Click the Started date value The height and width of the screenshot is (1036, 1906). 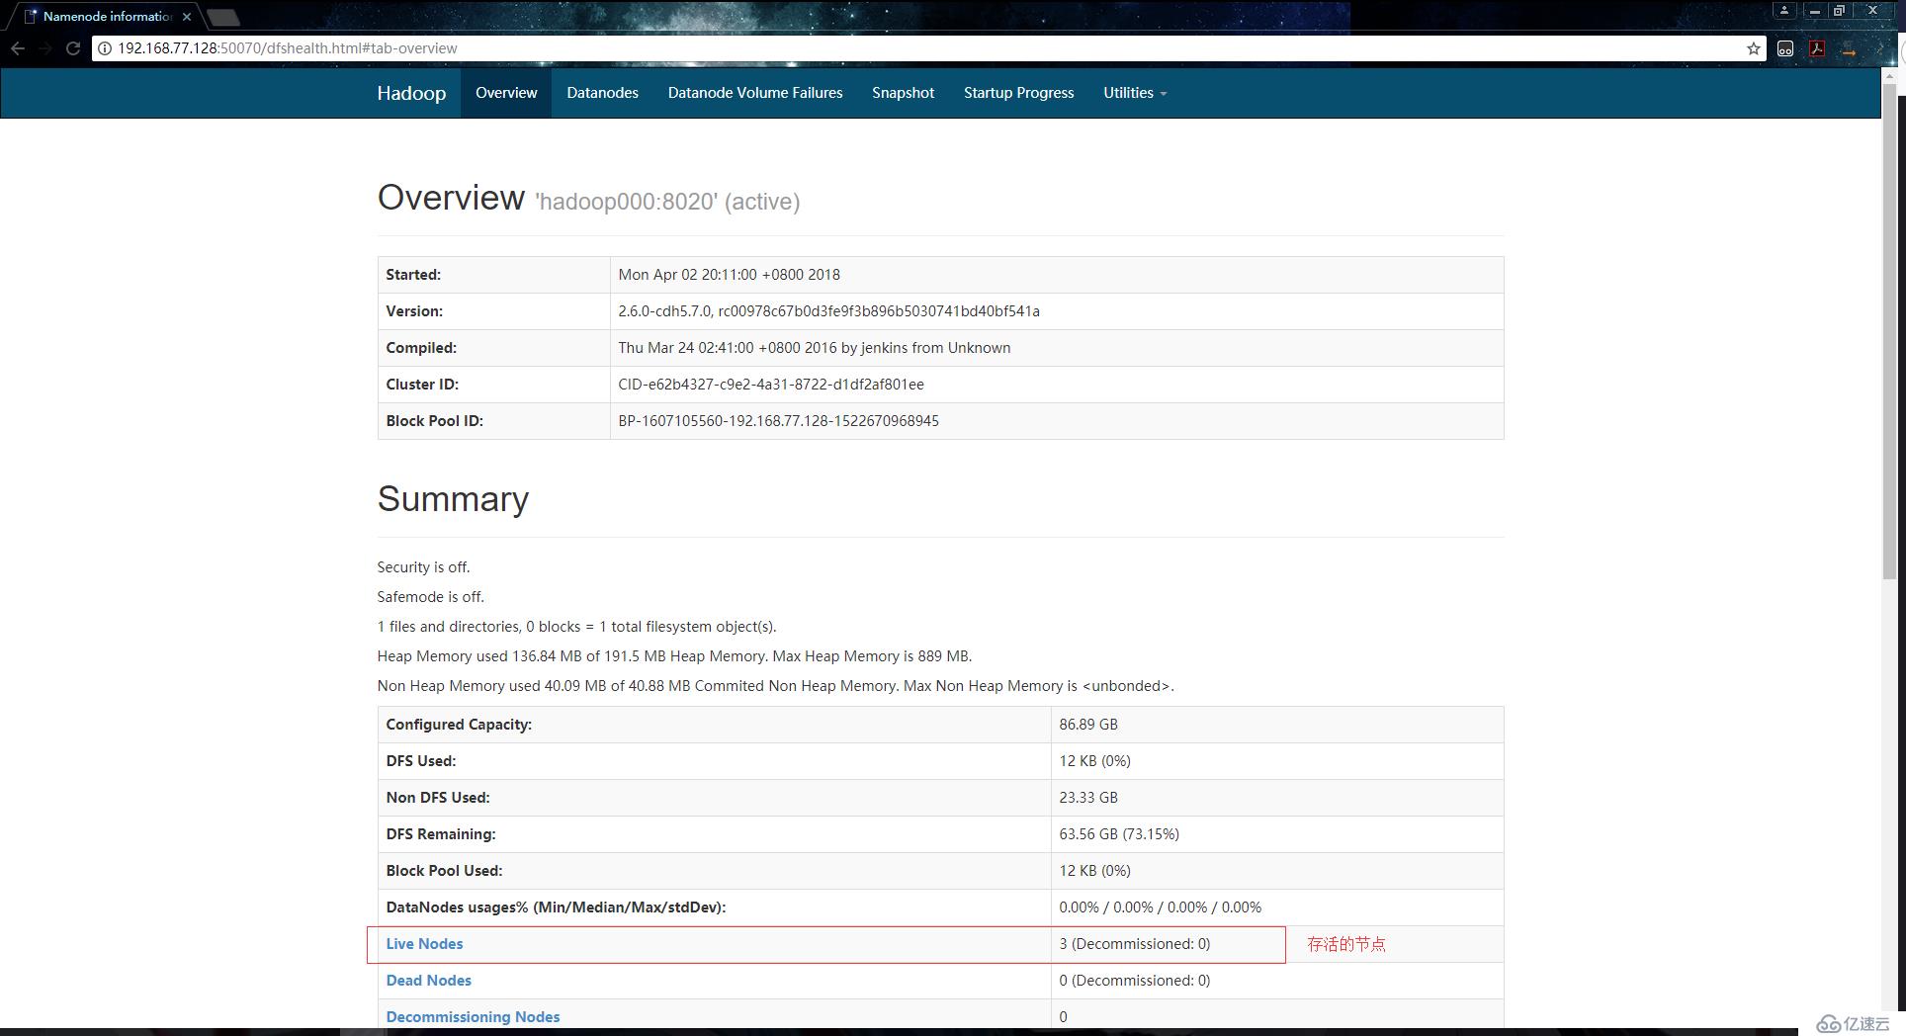pyautogui.click(x=729, y=275)
